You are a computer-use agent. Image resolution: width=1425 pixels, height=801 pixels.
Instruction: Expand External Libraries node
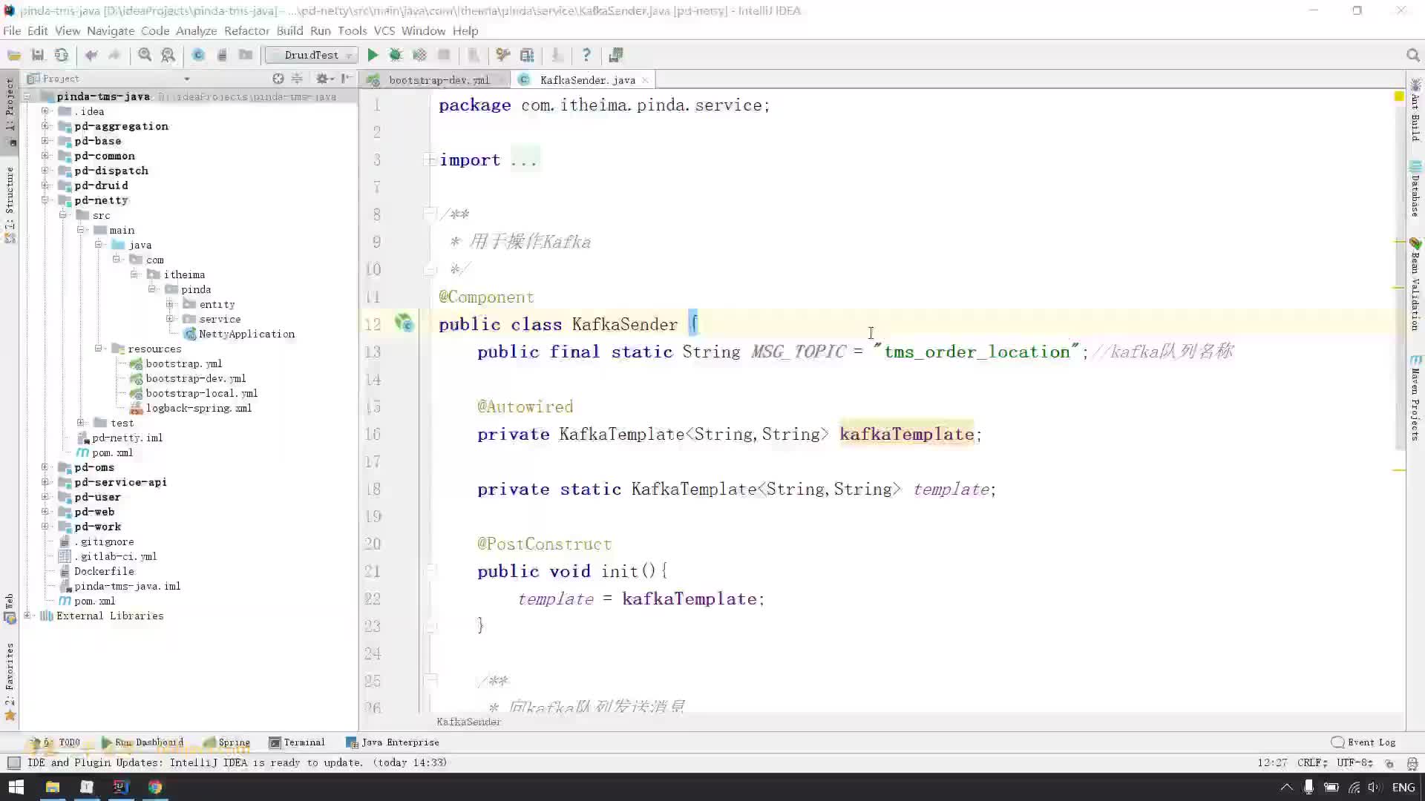27,616
